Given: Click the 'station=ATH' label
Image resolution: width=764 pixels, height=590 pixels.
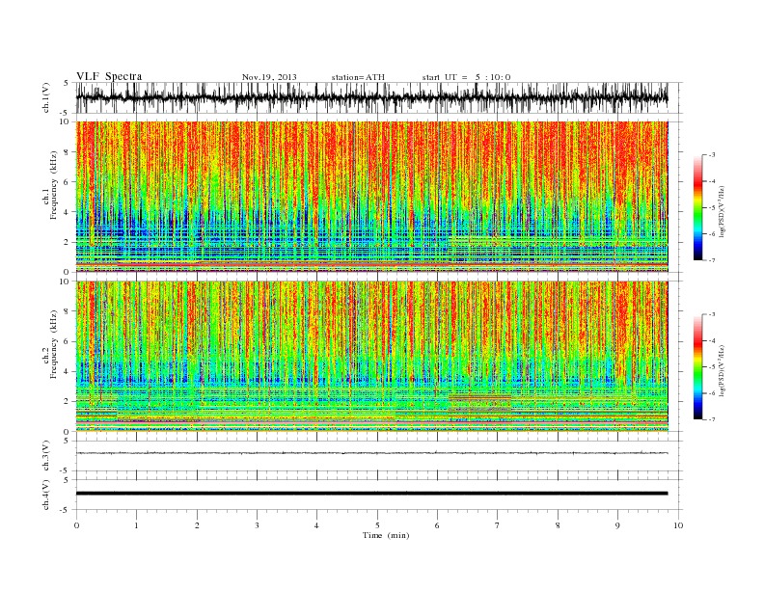Looking at the screenshot, I should coord(358,77).
